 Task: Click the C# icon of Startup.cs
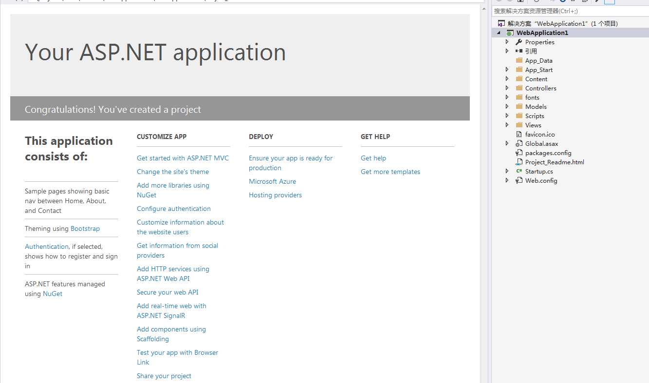click(x=519, y=172)
